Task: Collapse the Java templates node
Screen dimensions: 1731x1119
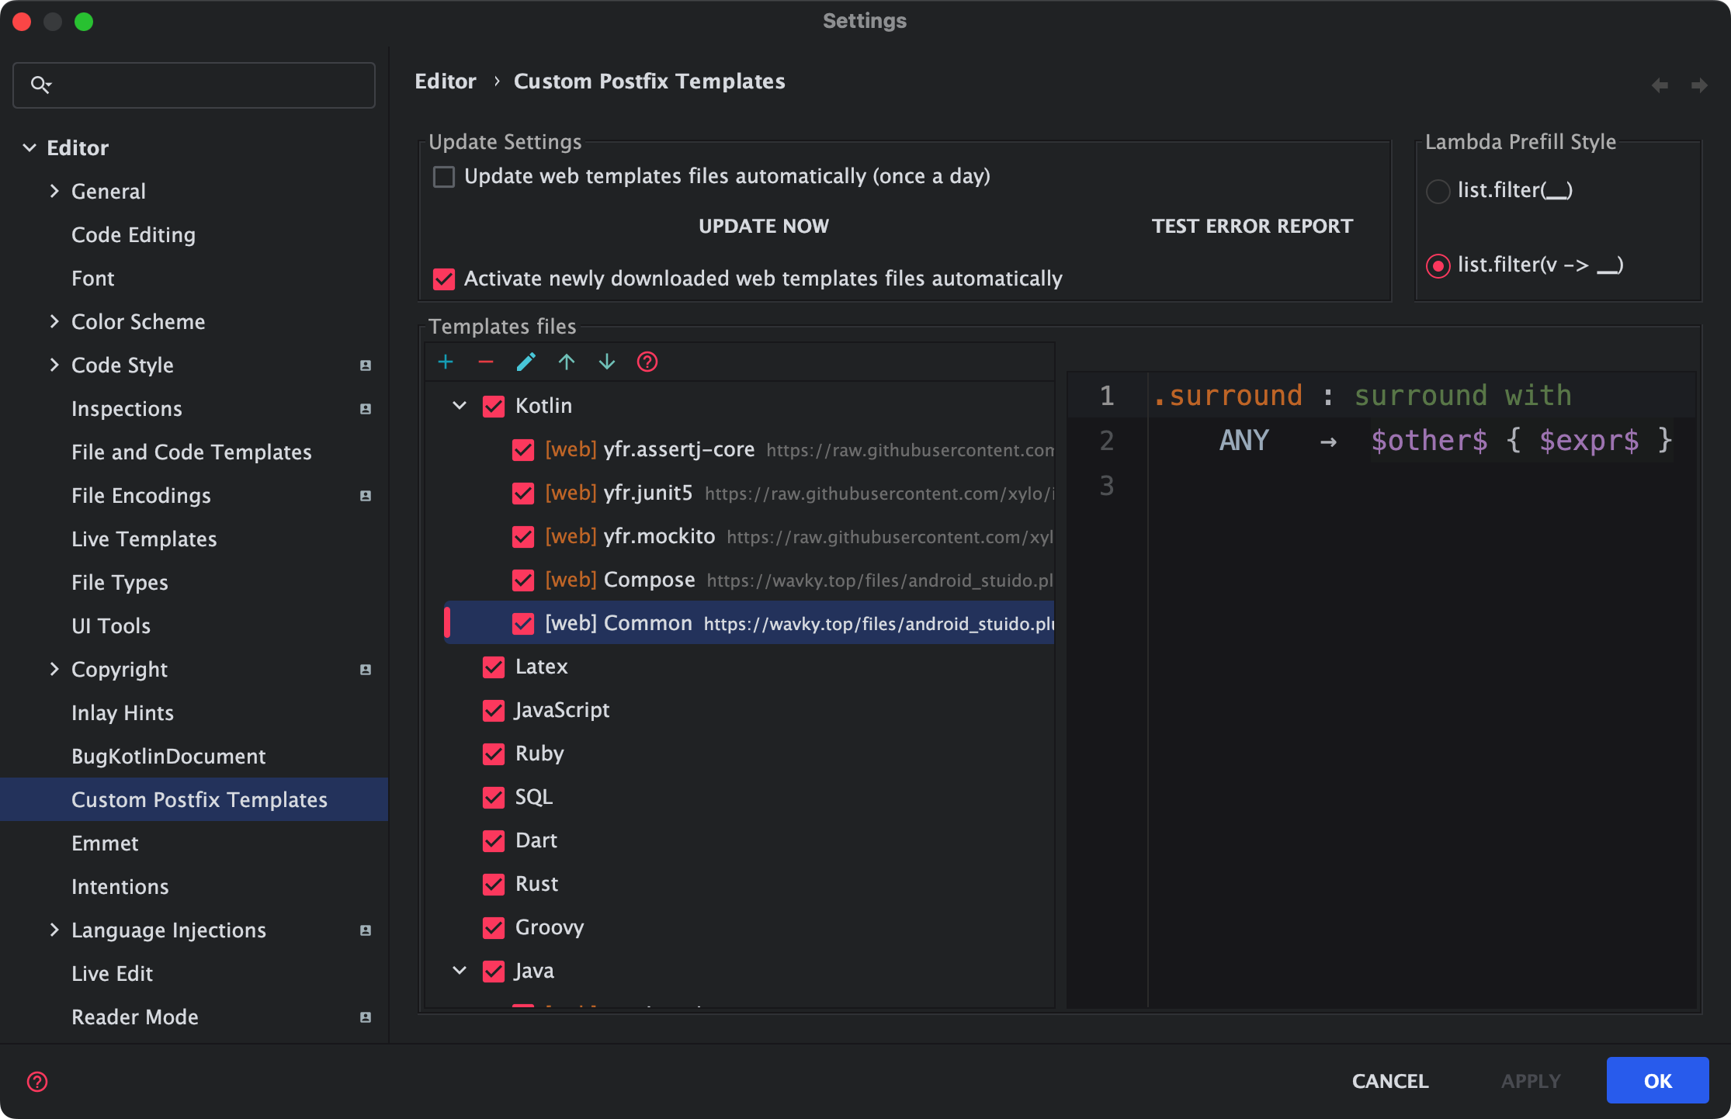Action: [460, 971]
